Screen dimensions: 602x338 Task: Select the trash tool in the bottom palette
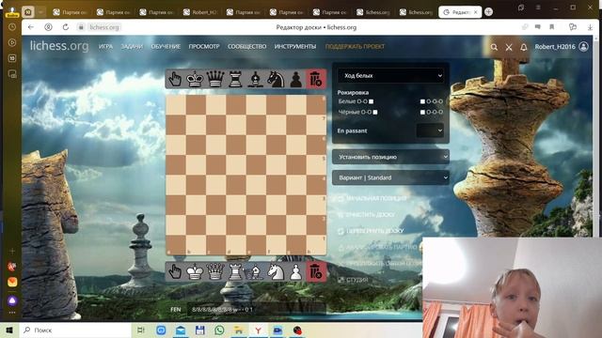pyautogui.click(x=316, y=272)
